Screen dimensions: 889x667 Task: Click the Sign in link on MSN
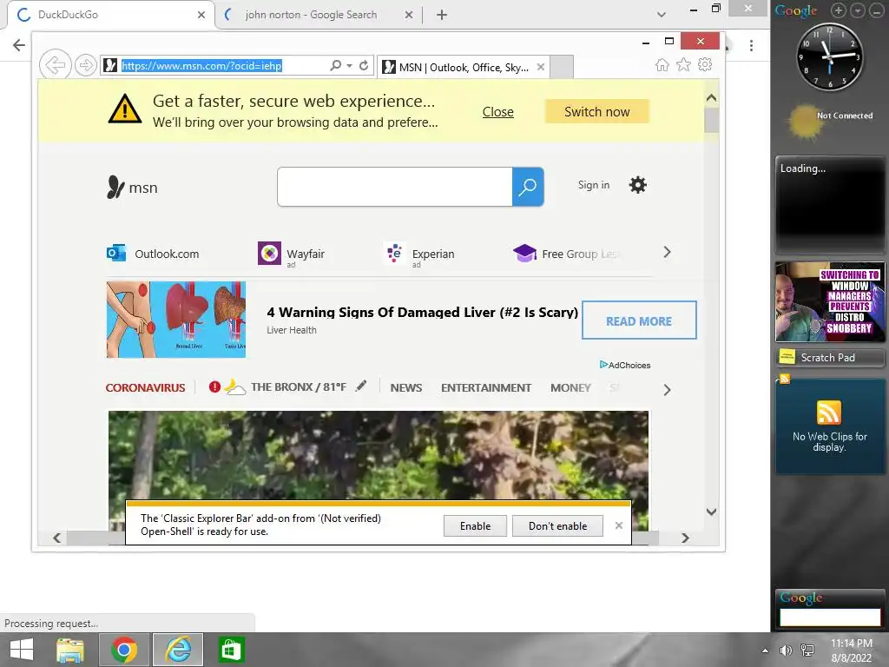594,185
